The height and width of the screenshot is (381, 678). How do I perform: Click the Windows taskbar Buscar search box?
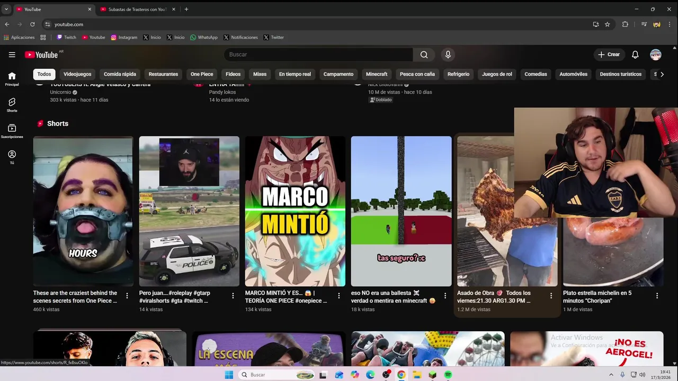pos(276,375)
